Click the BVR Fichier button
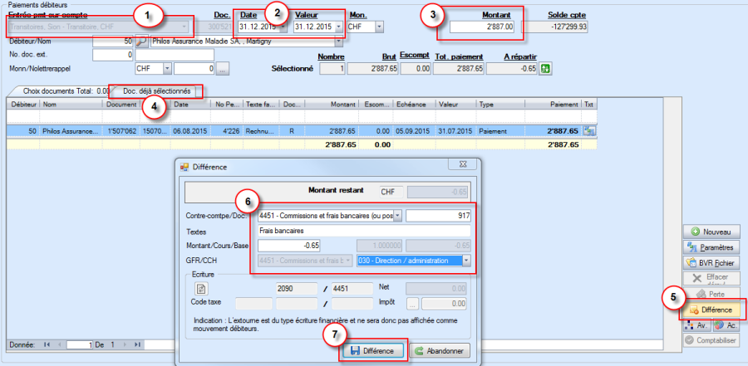Image resolution: width=748 pixels, height=366 pixels. (709, 262)
